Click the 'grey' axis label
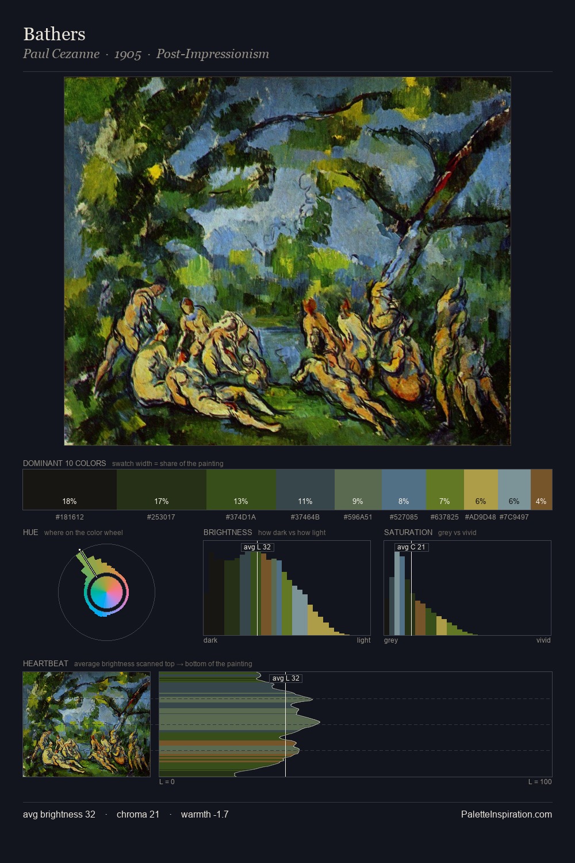575x863 pixels. 391,640
